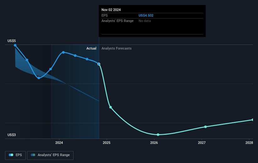Select the highlighted Nov 2024 EPS point
Screen dimensions: 258x163
point(99,64)
